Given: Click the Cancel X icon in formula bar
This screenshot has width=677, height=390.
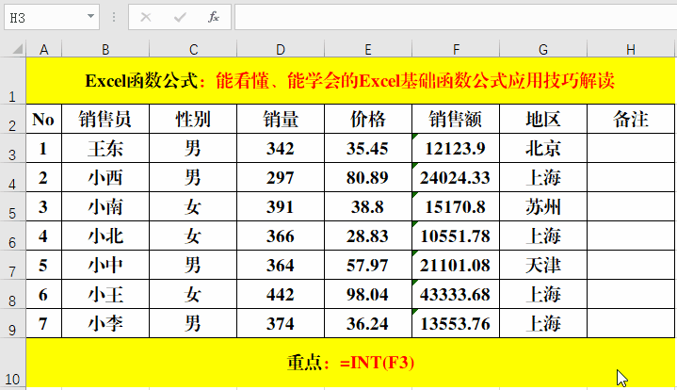Looking at the screenshot, I should (x=146, y=17).
